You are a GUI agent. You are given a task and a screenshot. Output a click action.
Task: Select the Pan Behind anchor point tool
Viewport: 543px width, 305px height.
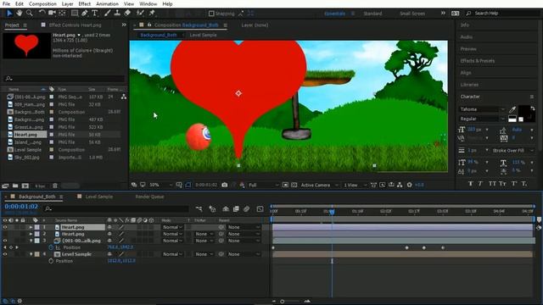coord(62,14)
